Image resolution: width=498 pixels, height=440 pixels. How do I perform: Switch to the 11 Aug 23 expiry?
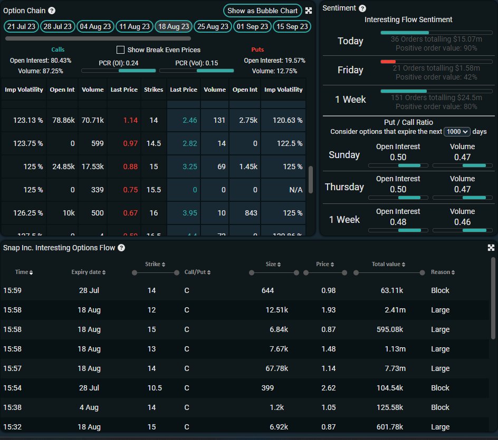pos(135,26)
